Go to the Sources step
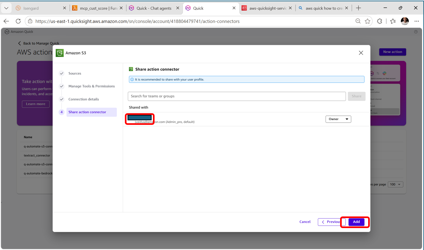Image resolution: width=424 pixels, height=250 pixels. coord(75,73)
